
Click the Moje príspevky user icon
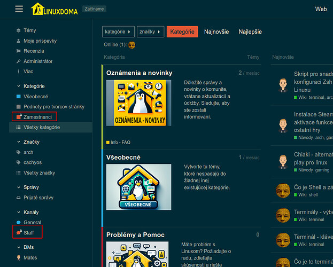(x=19, y=41)
